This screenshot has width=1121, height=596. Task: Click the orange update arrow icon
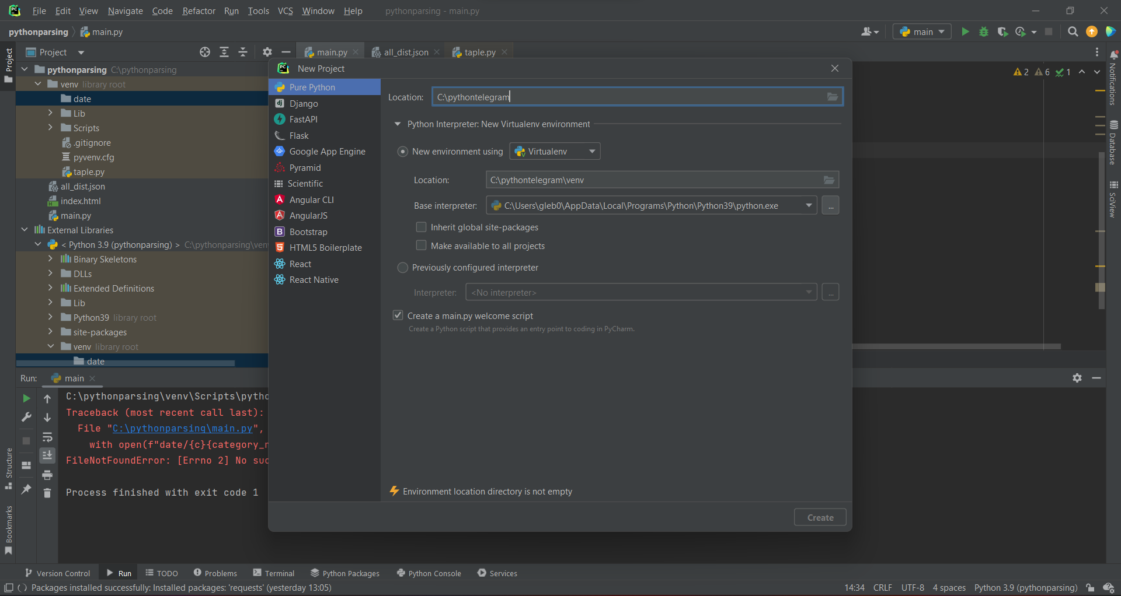[1092, 31]
